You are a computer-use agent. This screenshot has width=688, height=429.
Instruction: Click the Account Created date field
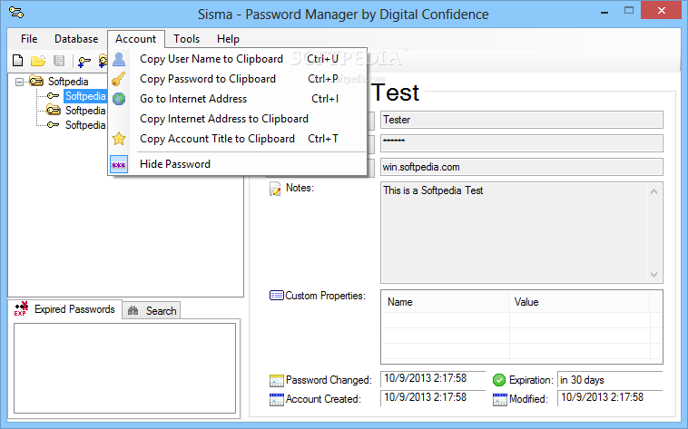[433, 397]
